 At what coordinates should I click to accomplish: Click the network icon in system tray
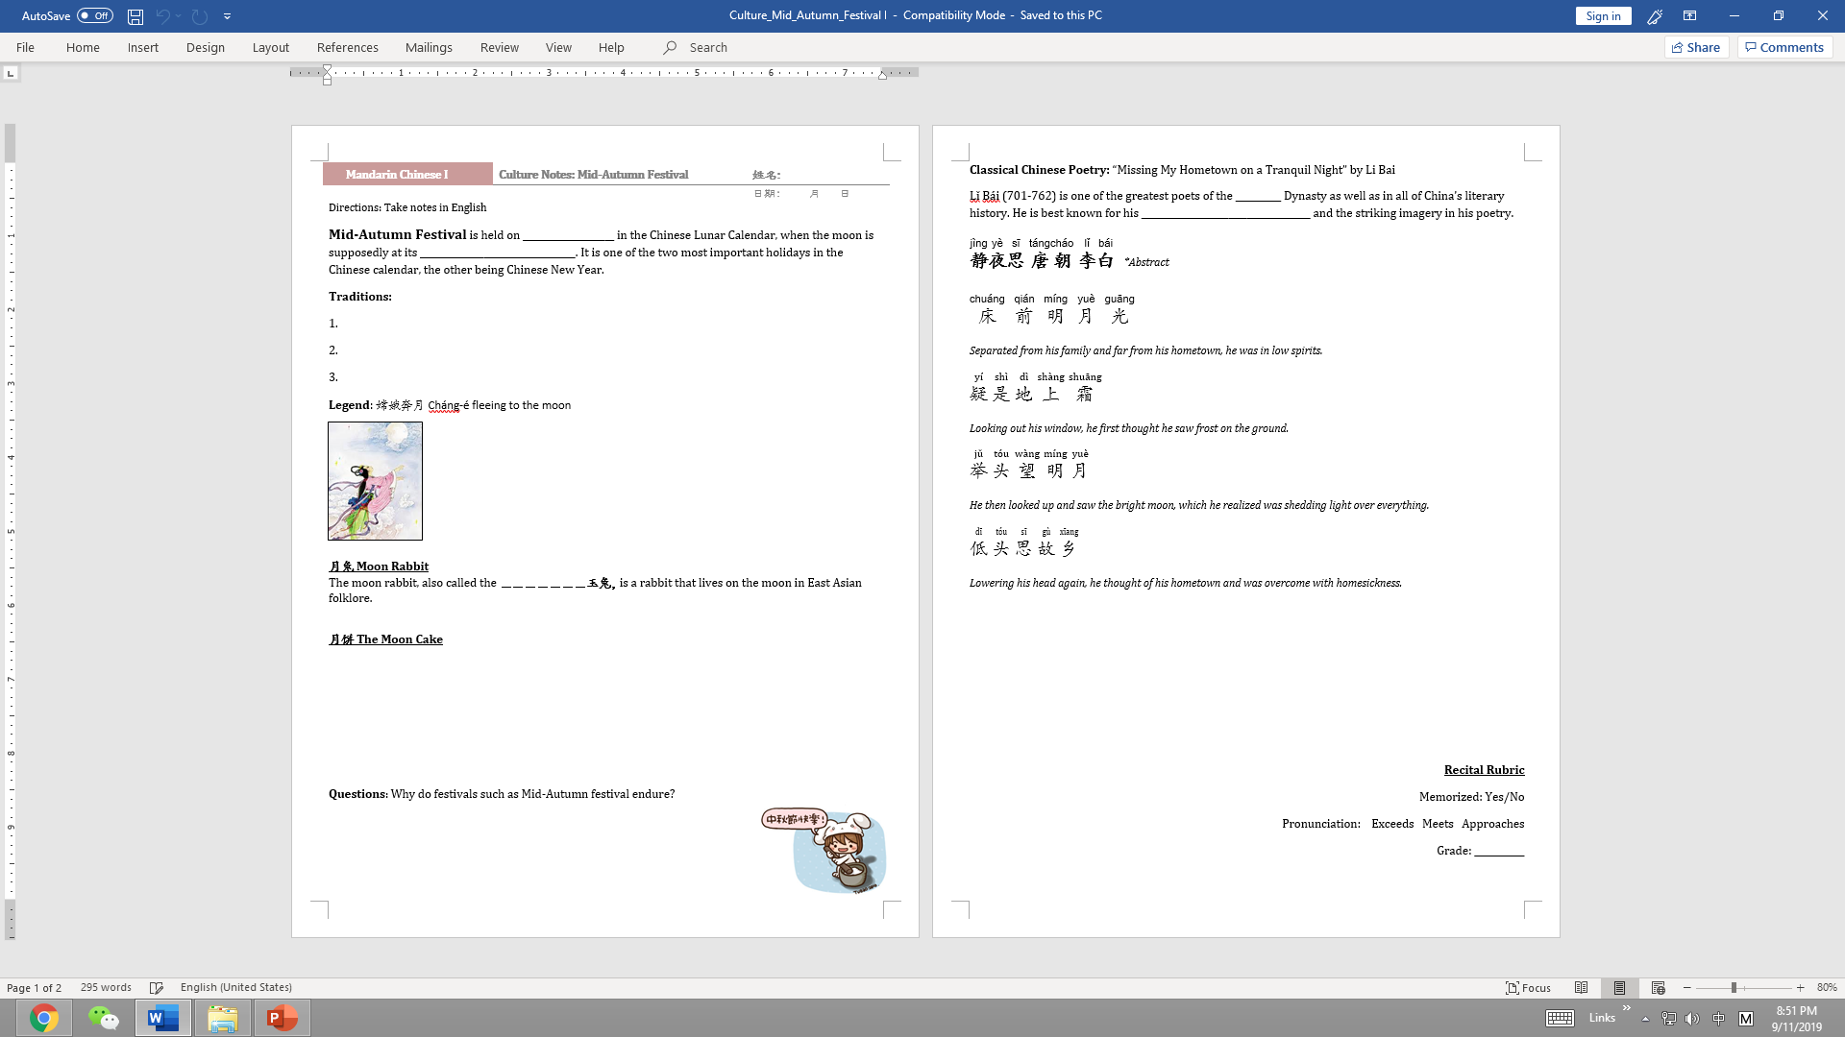[1669, 1019]
